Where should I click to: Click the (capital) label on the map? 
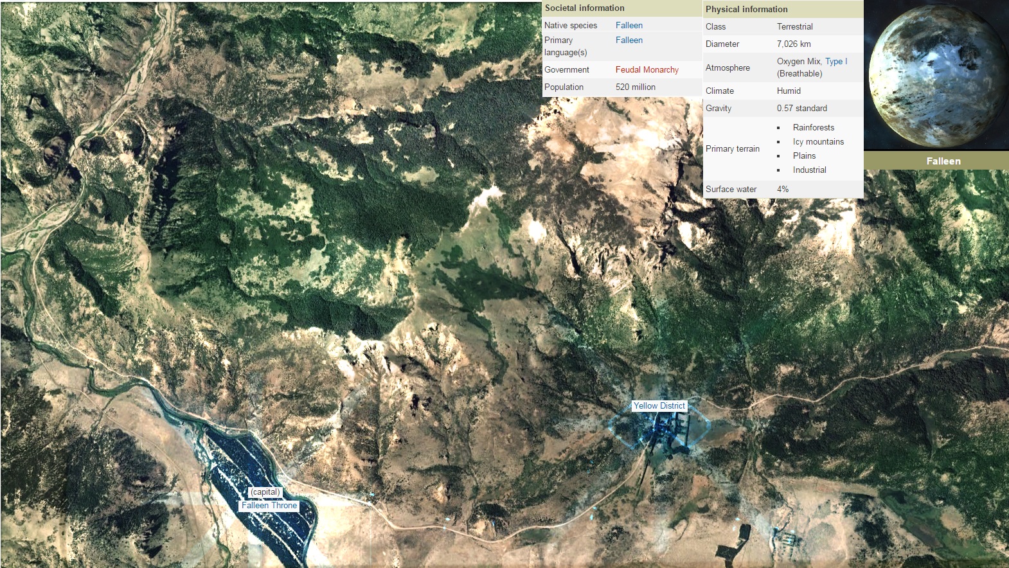[x=265, y=492]
